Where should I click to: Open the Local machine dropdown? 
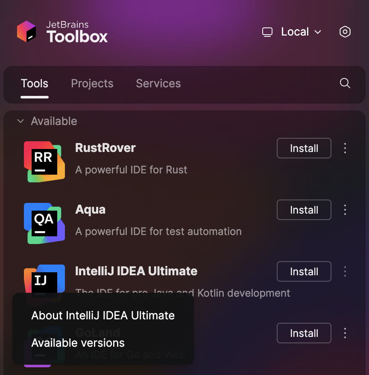299,32
